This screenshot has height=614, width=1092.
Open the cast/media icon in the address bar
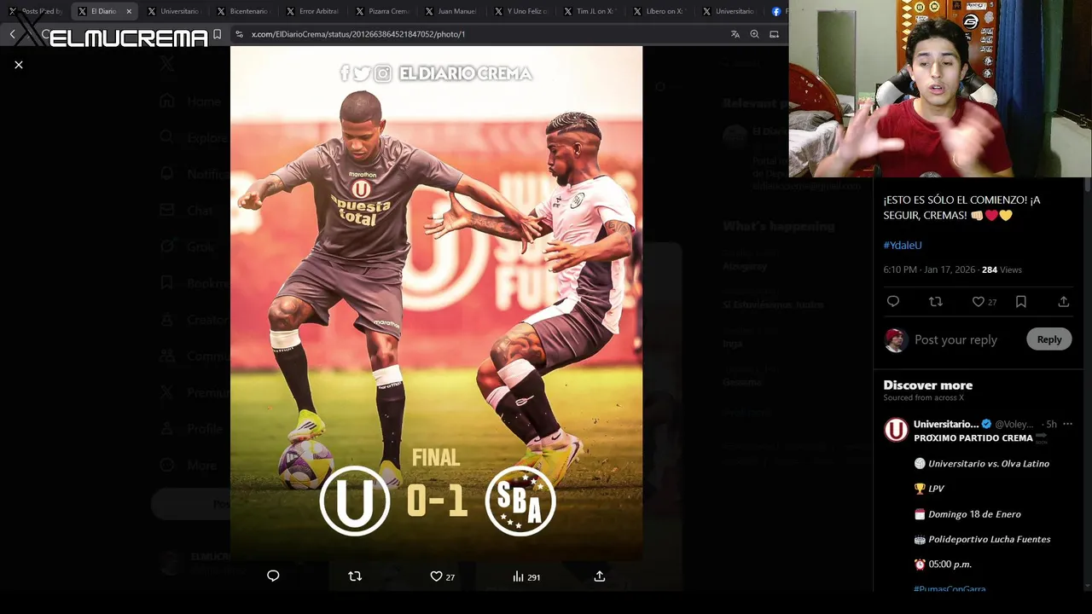[x=774, y=34]
